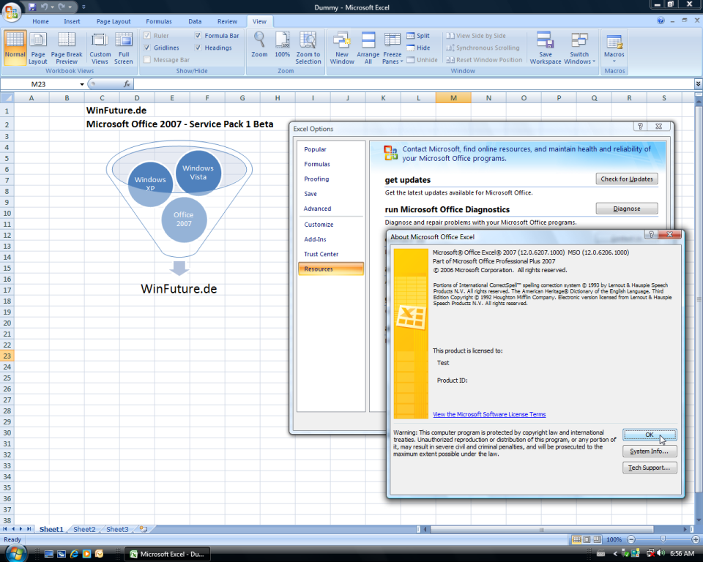This screenshot has height=562, width=703.
Task: Click the zoom slider in status bar
Action: coord(663,539)
